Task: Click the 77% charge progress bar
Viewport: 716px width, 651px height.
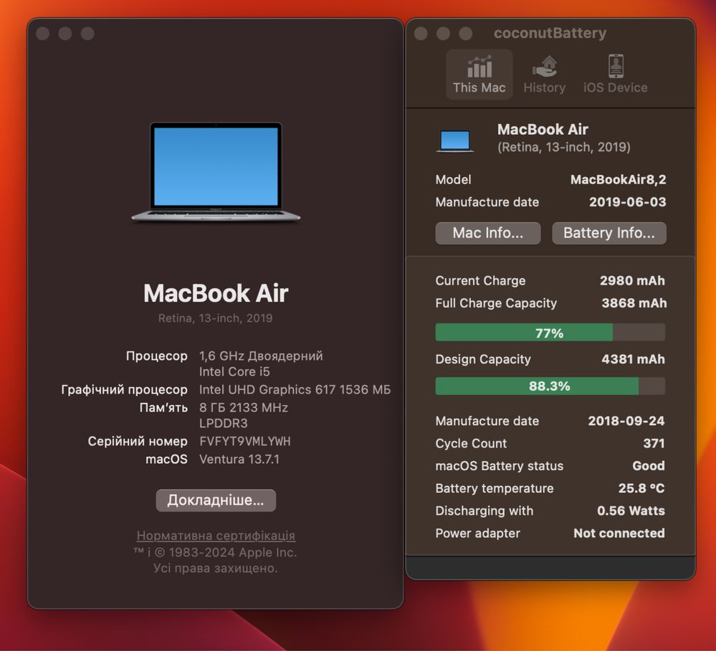Action: tap(550, 333)
